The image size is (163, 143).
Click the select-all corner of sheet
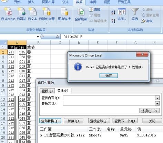coord(4,43)
